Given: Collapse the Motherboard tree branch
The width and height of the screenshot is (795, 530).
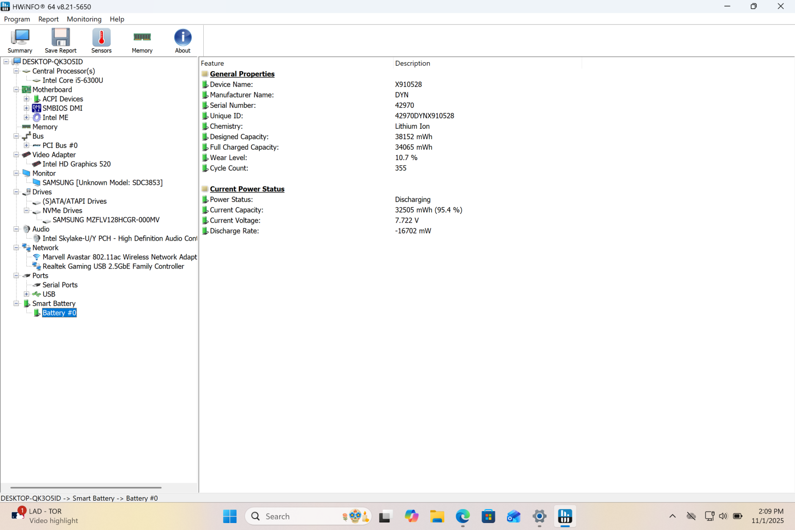Looking at the screenshot, I should (x=16, y=90).
